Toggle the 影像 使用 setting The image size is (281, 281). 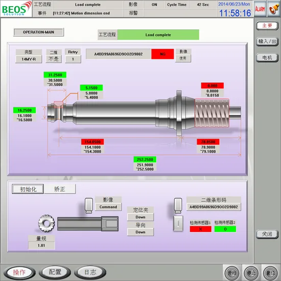tap(183, 58)
